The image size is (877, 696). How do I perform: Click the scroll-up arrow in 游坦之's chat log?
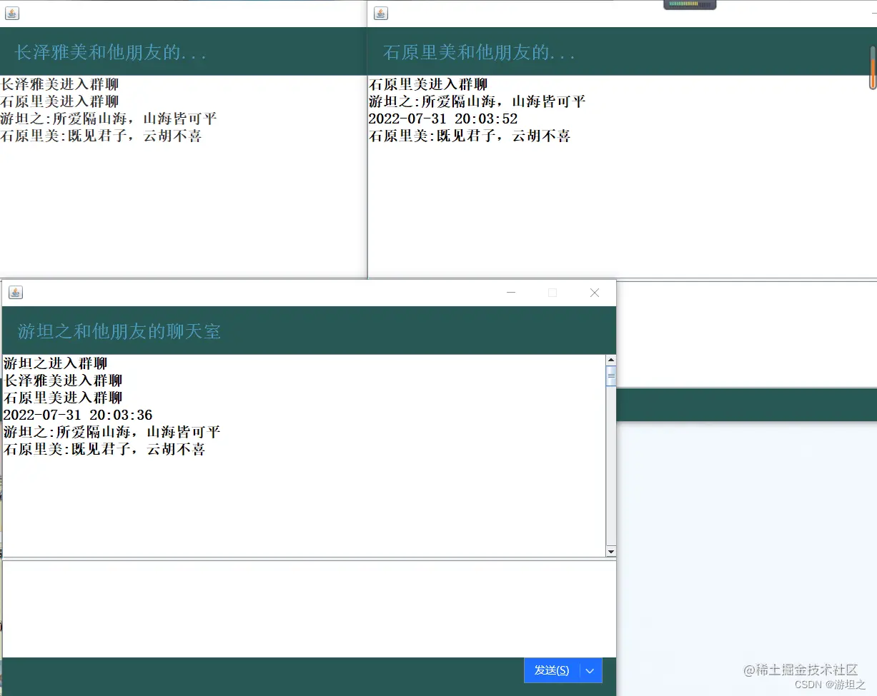610,359
